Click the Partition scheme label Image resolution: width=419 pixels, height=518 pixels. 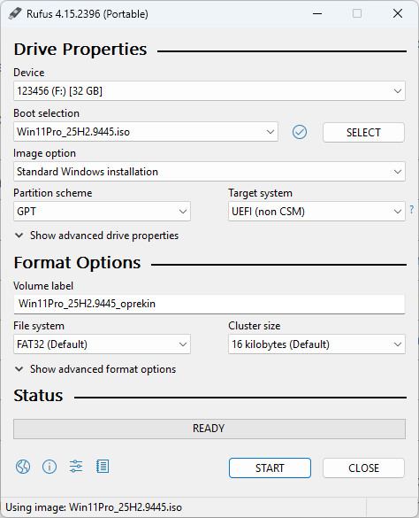[x=53, y=193]
